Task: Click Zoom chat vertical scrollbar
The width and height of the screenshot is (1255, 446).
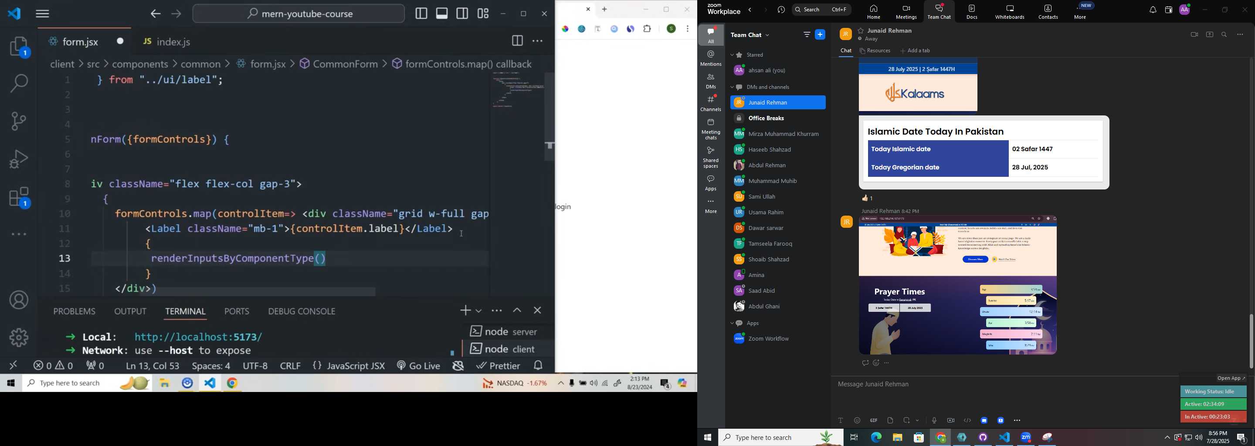Action: 1251,341
